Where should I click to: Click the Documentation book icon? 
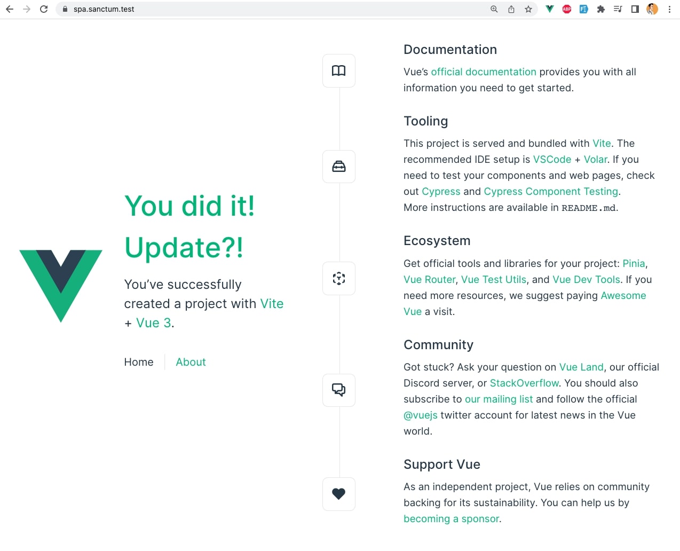(x=339, y=70)
